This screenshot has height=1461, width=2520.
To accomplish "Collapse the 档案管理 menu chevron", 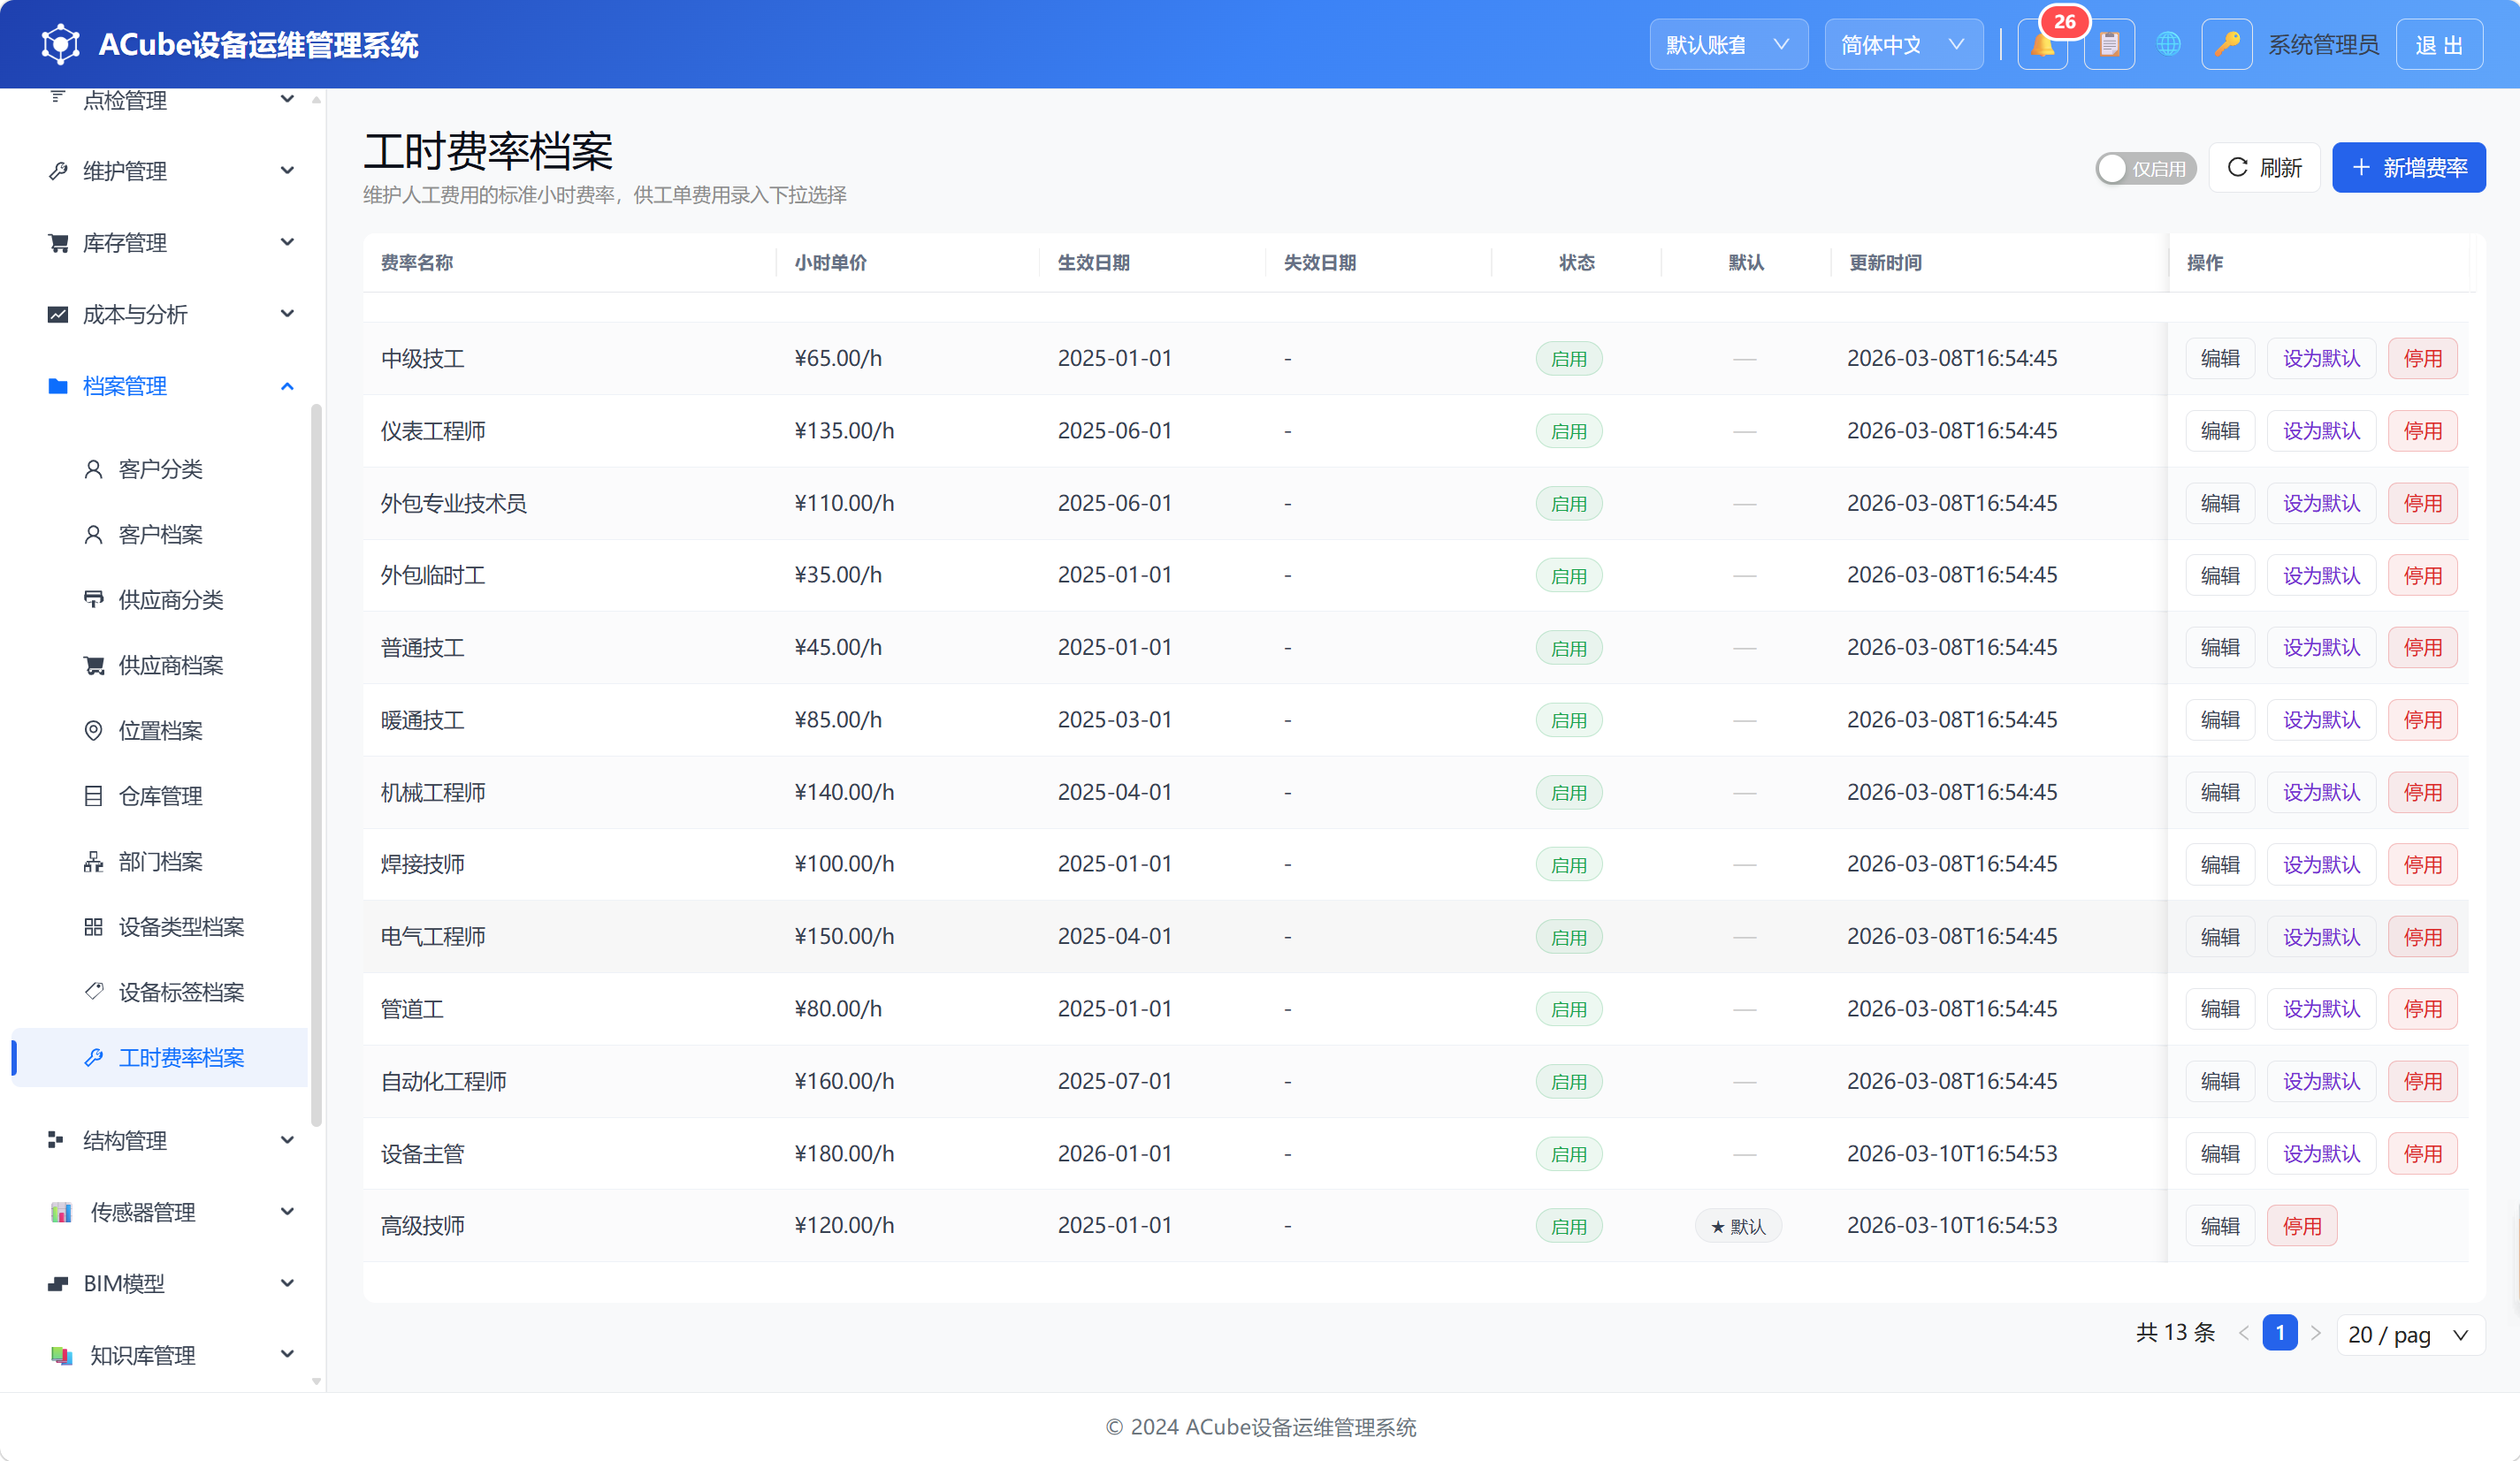I will (287, 387).
